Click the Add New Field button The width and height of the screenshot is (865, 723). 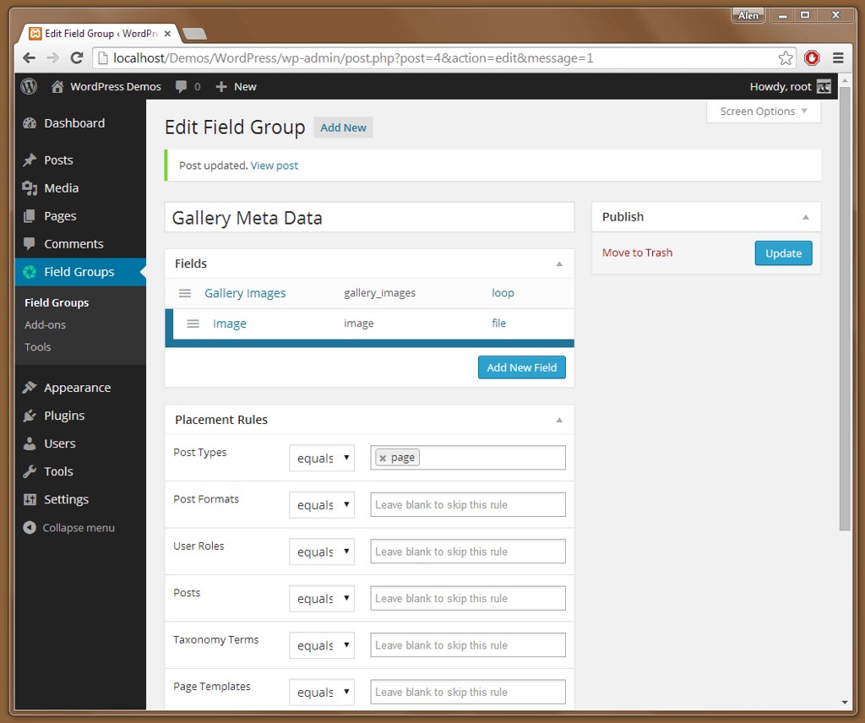tap(522, 367)
